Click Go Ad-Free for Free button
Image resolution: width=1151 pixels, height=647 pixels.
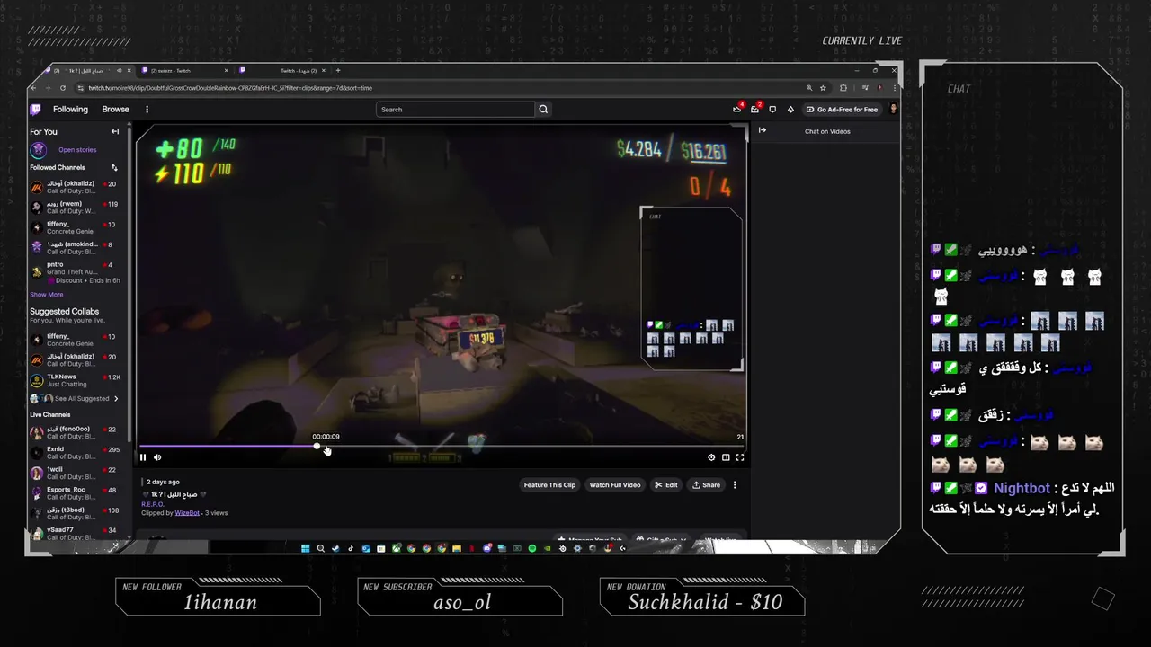click(842, 110)
